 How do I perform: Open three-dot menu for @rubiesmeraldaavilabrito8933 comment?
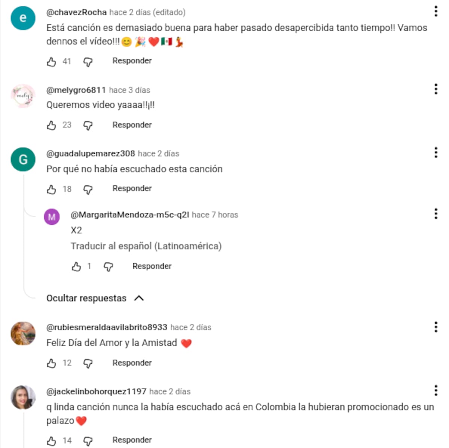coord(436,327)
